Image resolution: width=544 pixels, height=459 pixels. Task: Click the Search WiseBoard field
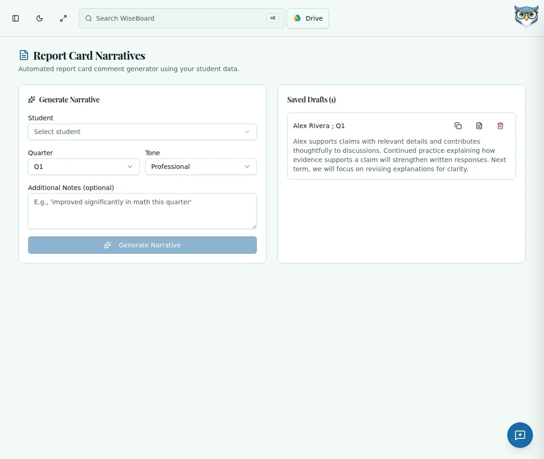point(182,18)
